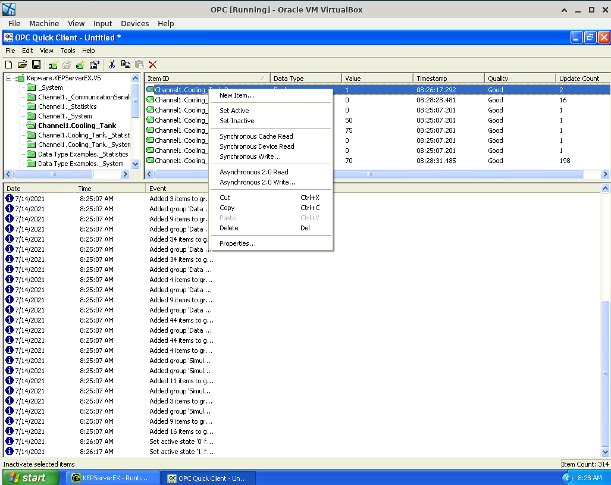This screenshot has width=611, height=485.
Task: Click the info icon for the 8:26:07 AM event
Action: pos(10,442)
